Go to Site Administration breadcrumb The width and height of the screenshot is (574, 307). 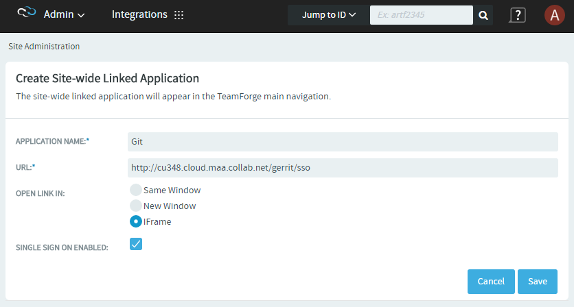(x=44, y=47)
